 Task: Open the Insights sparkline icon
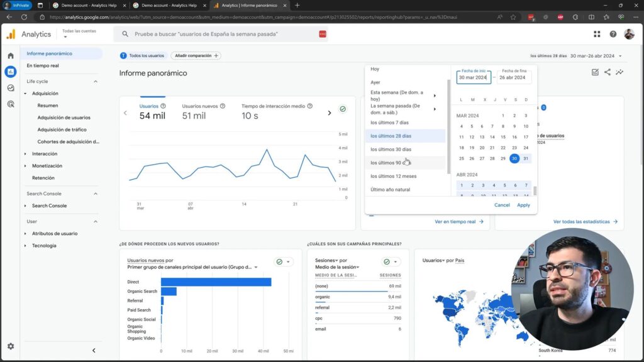tap(619, 72)
